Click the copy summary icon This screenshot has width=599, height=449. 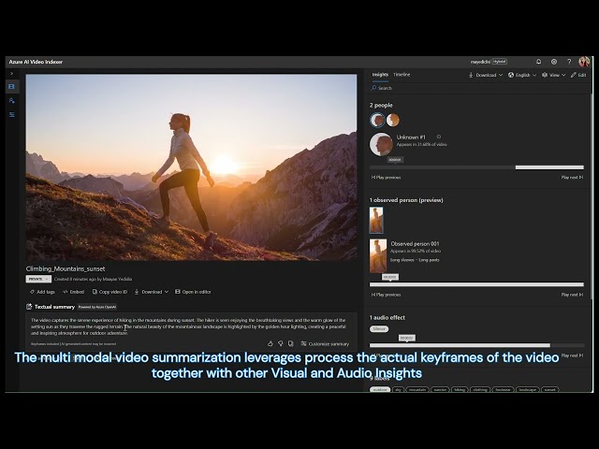point(291,343)
